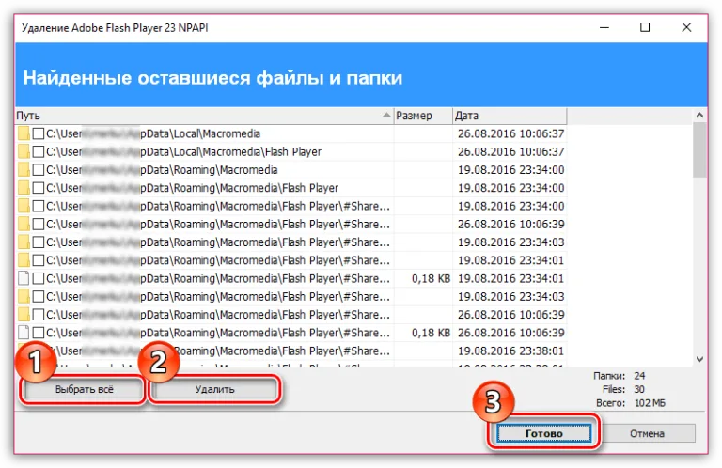Click the Удалить button
The image size is (722, 468).
(x=214, y=389)
